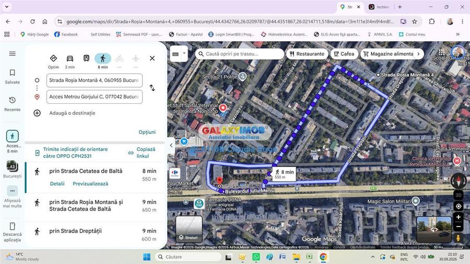Viewport: 470px width, 264px height.
Task: Toggle the Pegman Street View figure
Action: 458,238
